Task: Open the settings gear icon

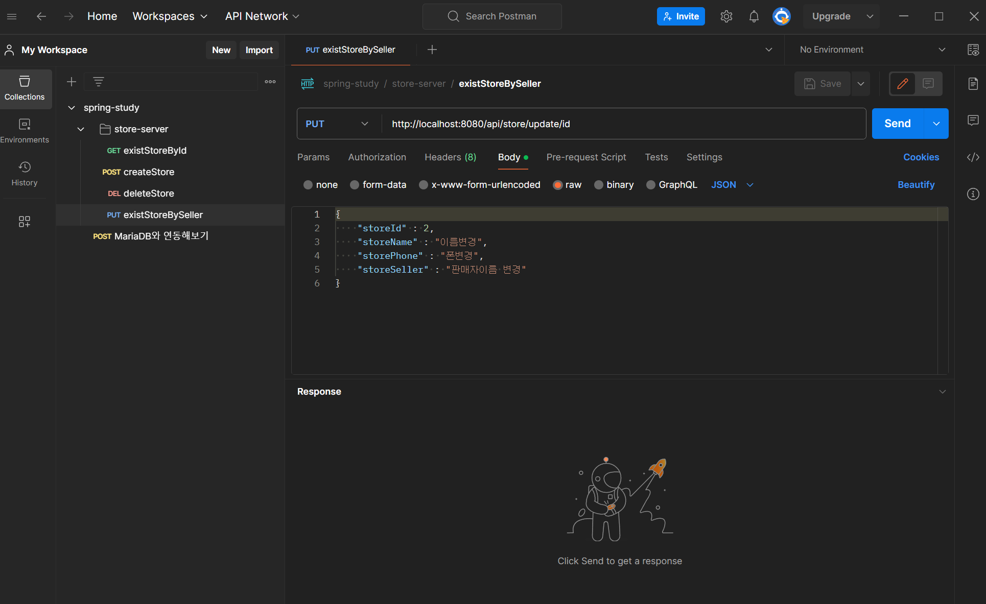Action: pyautogui.click(x=726, y=16)
